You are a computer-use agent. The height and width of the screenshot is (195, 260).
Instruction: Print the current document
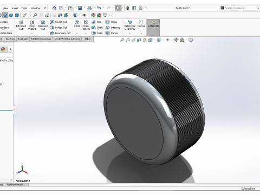(x=89, y=8)
